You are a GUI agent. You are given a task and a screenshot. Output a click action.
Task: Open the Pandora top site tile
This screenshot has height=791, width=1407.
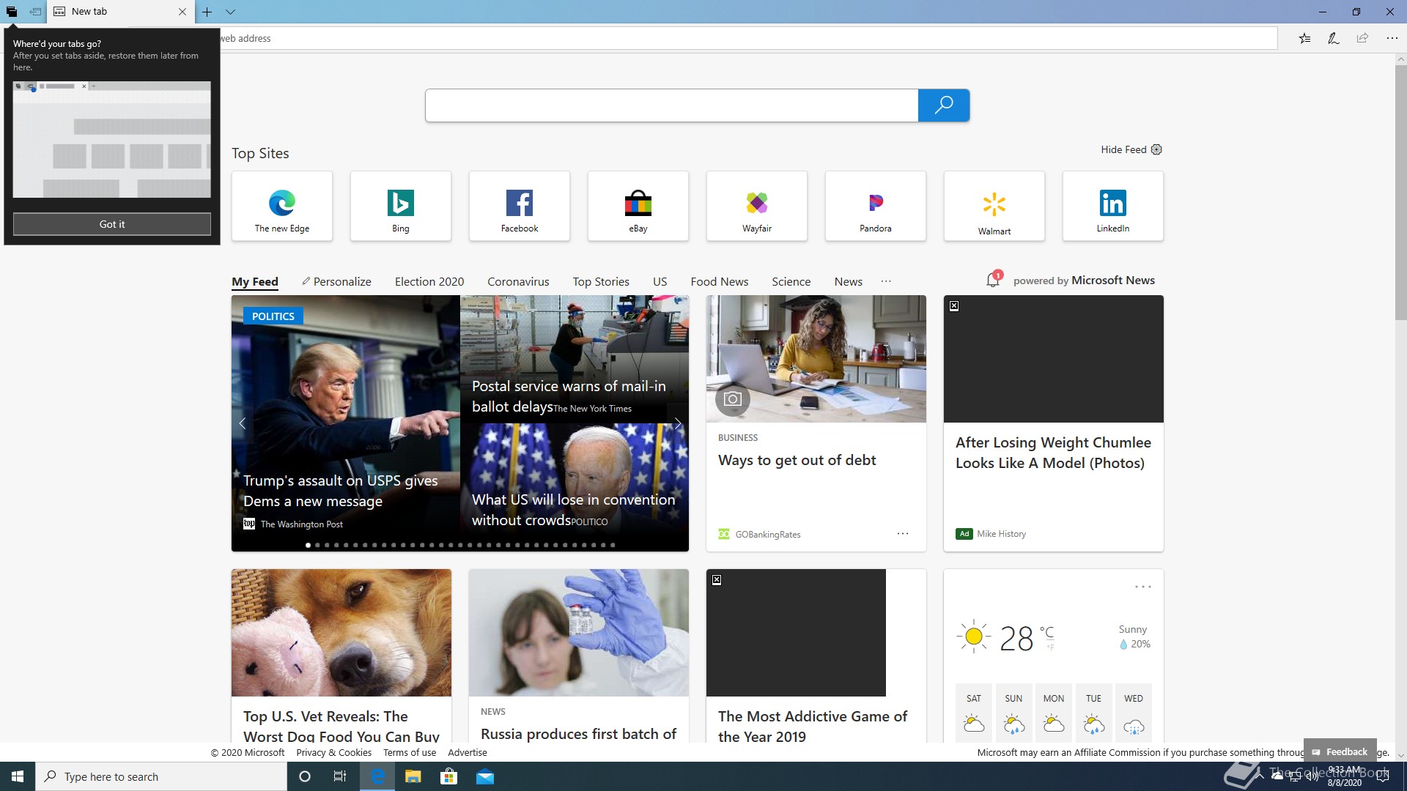[x=876, y=206]
